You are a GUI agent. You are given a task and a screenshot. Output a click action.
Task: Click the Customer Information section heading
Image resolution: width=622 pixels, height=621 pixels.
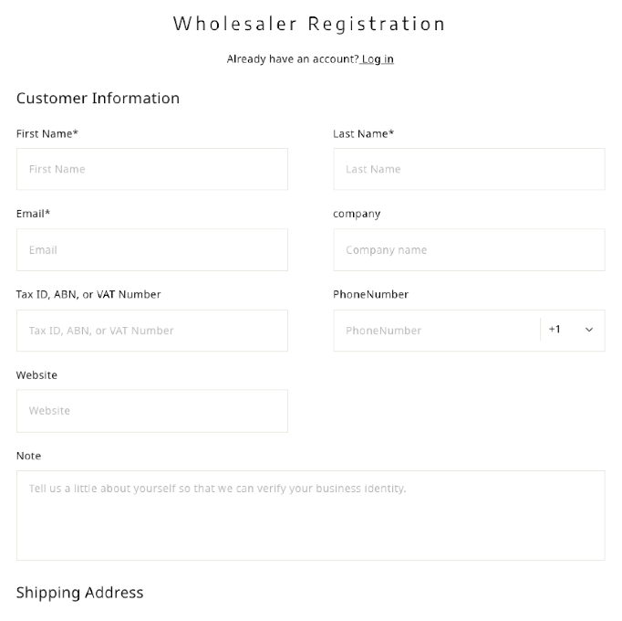[98, 99]
